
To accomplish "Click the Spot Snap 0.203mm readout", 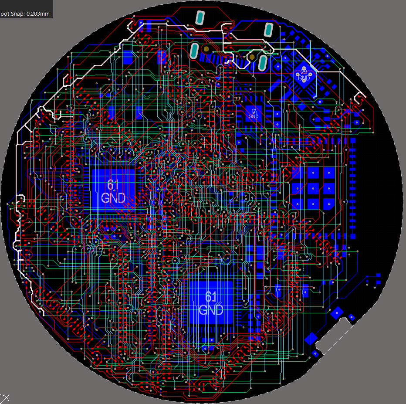I will 25,14.
